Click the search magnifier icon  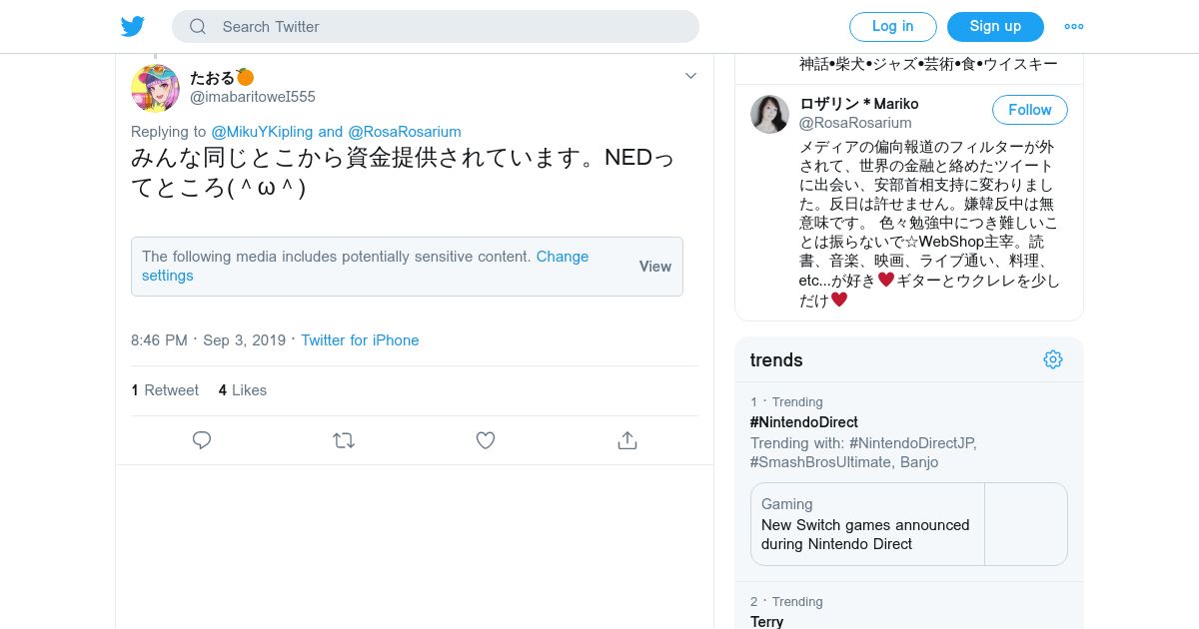pos(198,27)
